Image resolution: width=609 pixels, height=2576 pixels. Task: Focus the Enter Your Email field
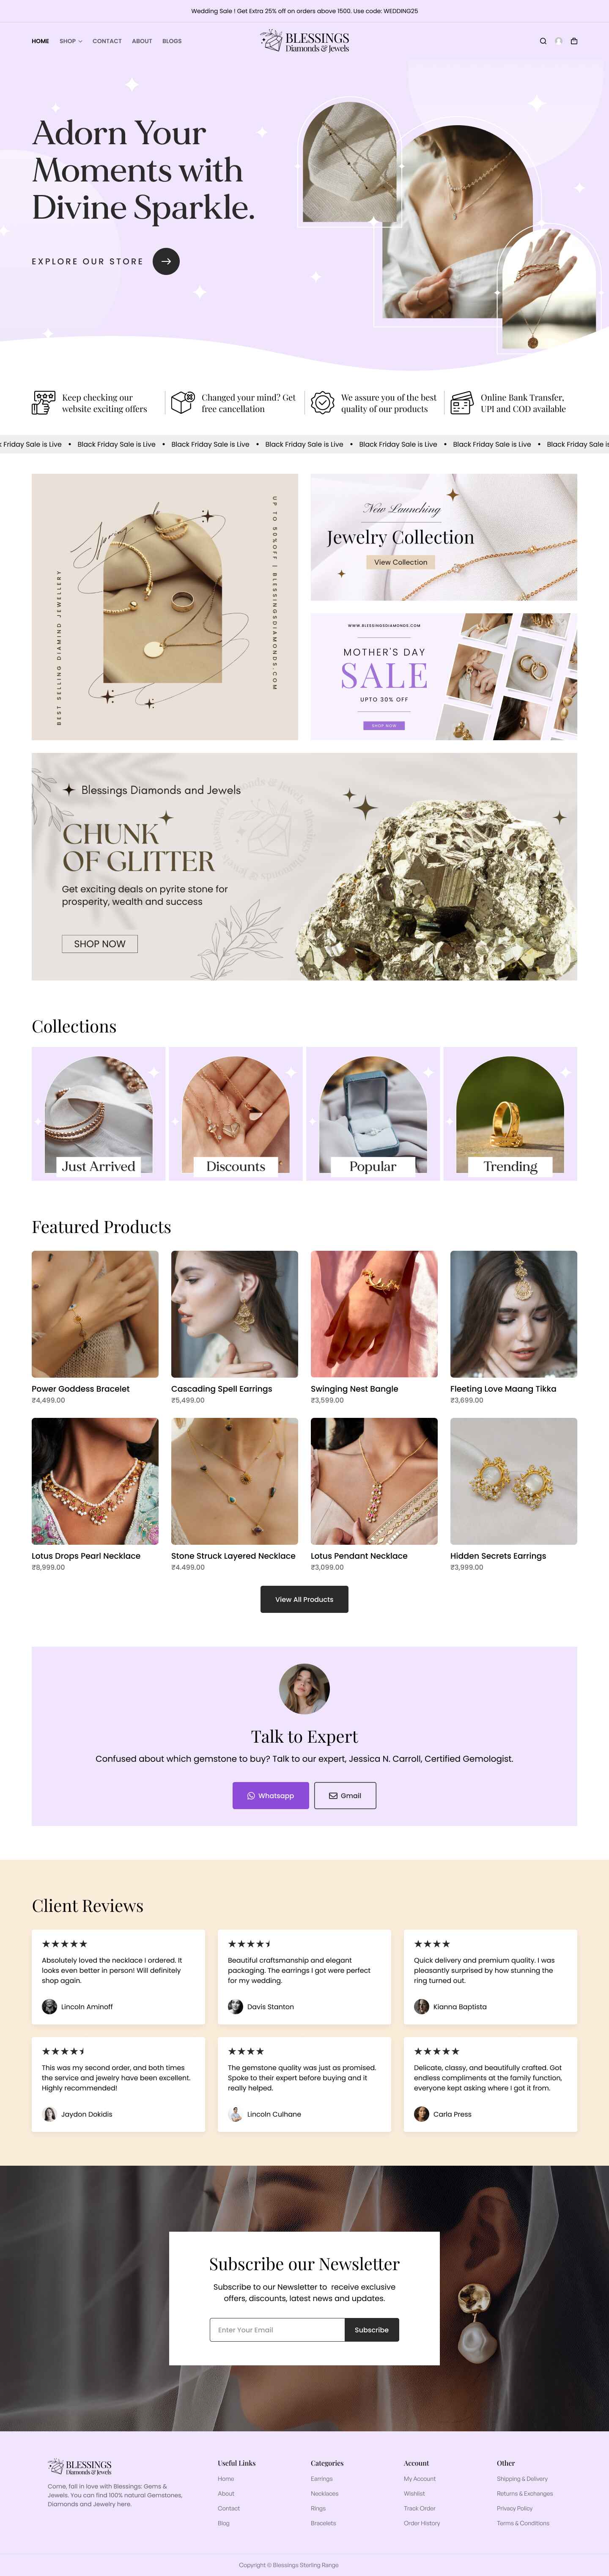pos(277,2329)
